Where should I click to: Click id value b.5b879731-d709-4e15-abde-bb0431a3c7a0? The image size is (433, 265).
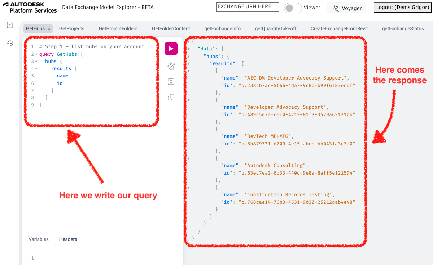point(297,144)
